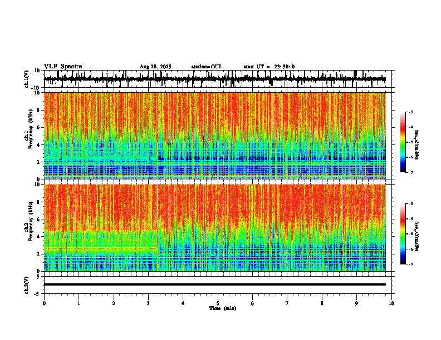This screenshot has height=340, width=441.
Task: Click the 'Time (min)' axis label
Action: coord(223,308)
